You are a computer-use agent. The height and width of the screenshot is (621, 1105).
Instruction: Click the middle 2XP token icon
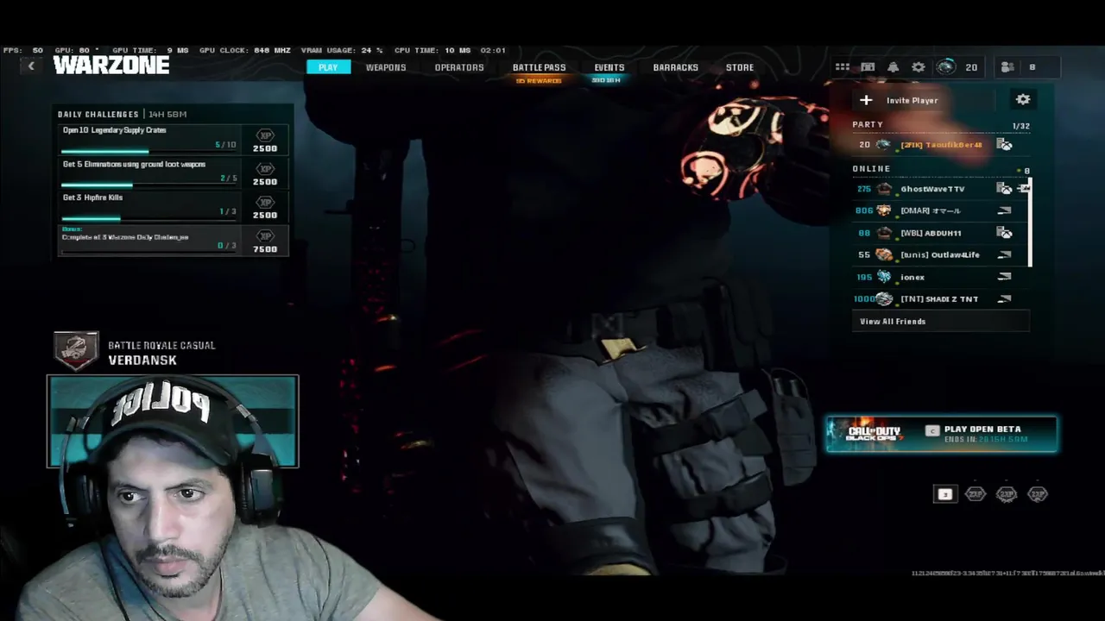point(1007,494)
